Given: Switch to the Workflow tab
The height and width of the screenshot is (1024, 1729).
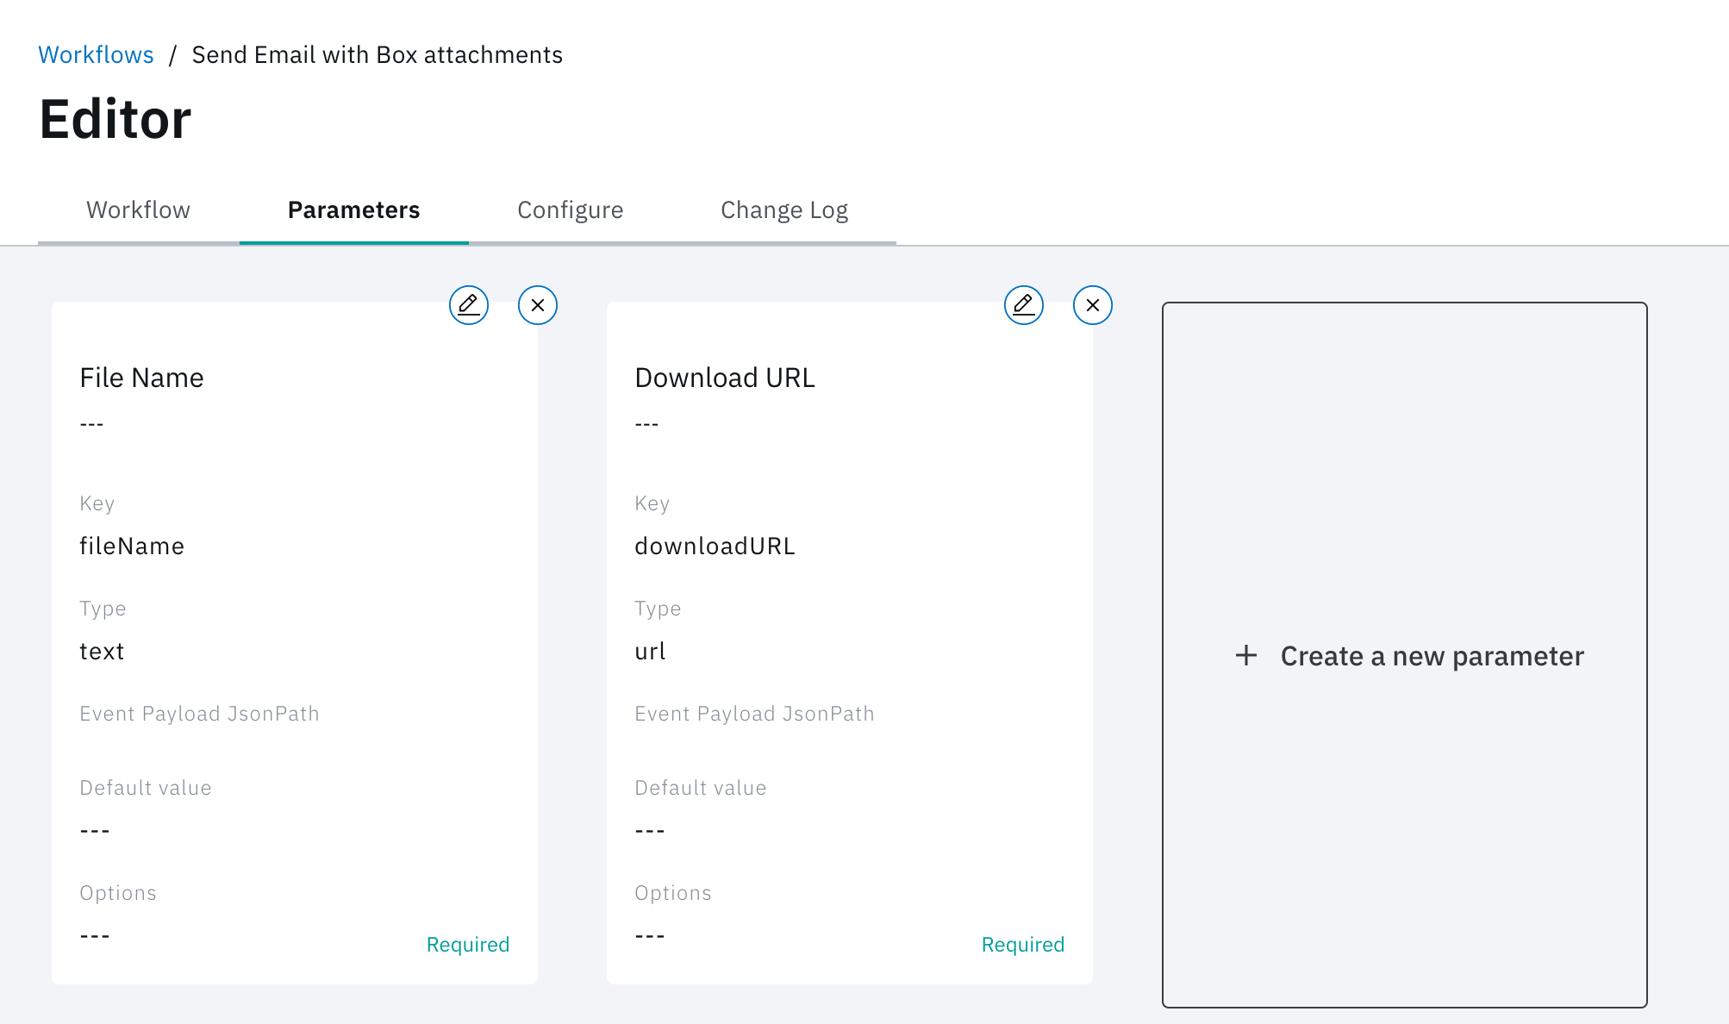Looking at the screenshot, I should 138,209.
